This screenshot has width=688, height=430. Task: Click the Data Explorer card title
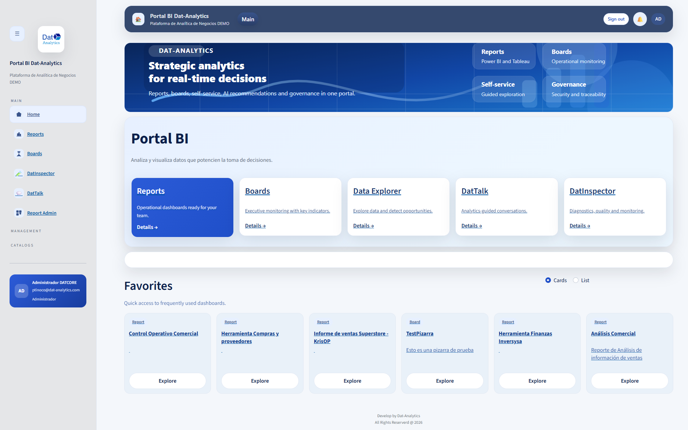tap(377, 191)
